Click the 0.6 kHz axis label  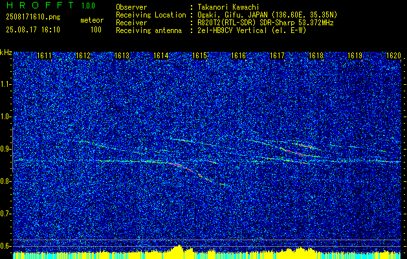(x=6, y=246)
